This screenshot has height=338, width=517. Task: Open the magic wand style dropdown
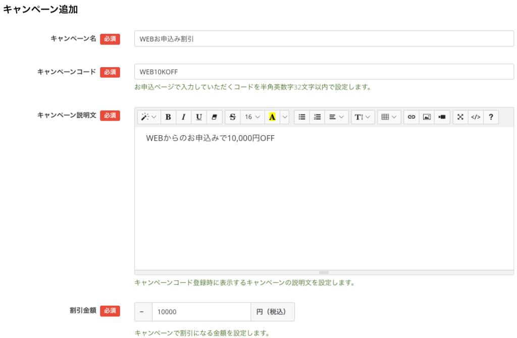[x=149, y=117]
